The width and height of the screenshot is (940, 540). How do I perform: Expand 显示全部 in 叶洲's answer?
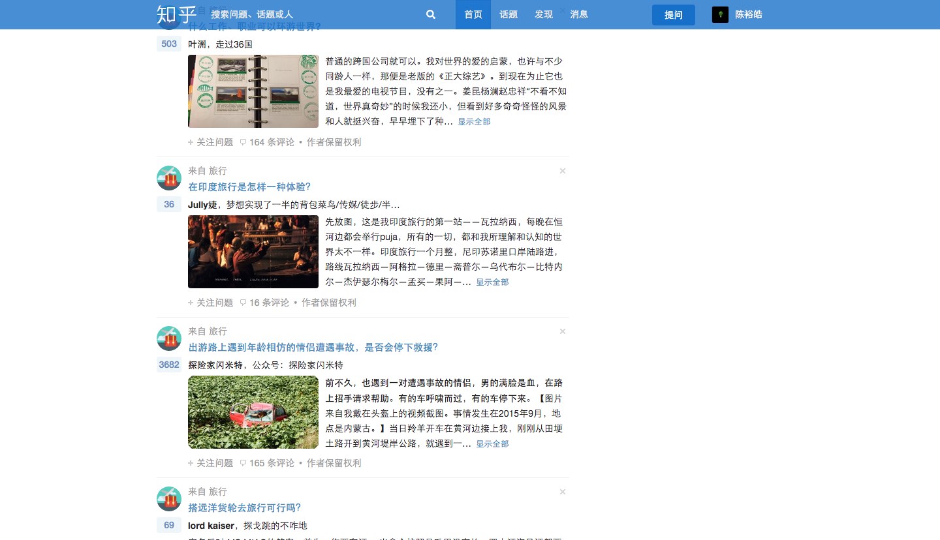click(x=474, y=122)
